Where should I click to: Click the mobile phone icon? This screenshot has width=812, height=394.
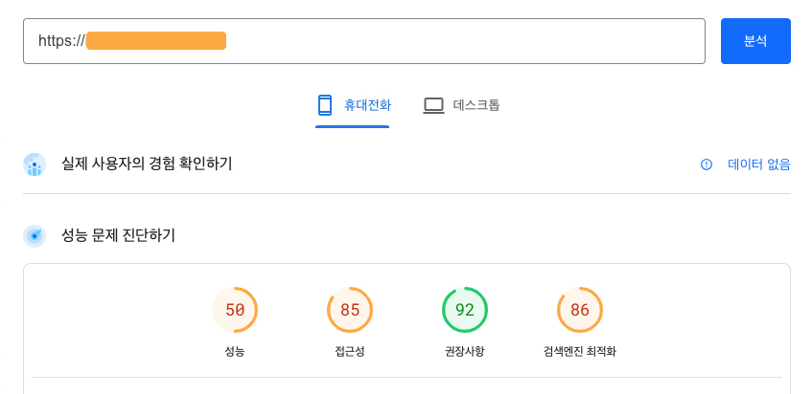point(325,105)
